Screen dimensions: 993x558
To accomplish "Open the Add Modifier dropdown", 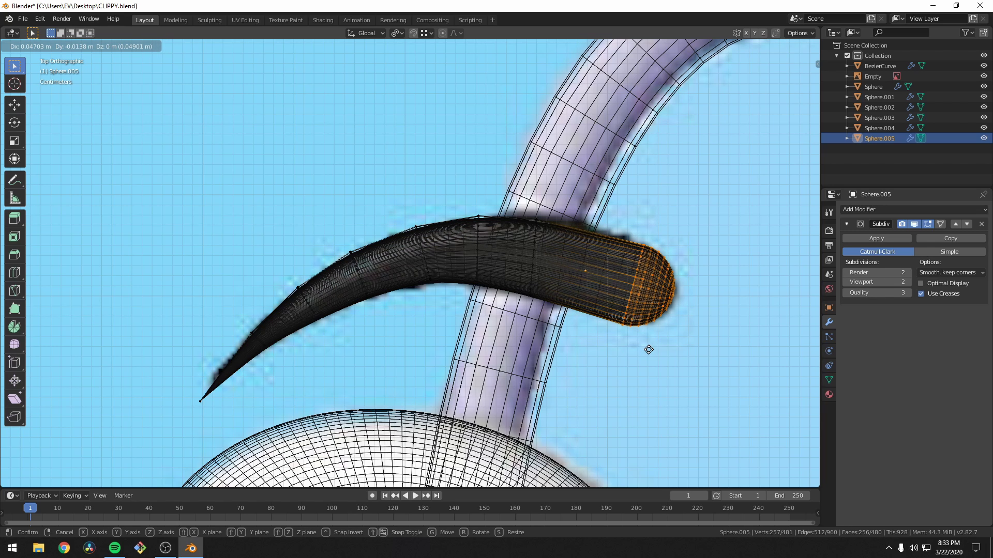I will coord(914,209).
